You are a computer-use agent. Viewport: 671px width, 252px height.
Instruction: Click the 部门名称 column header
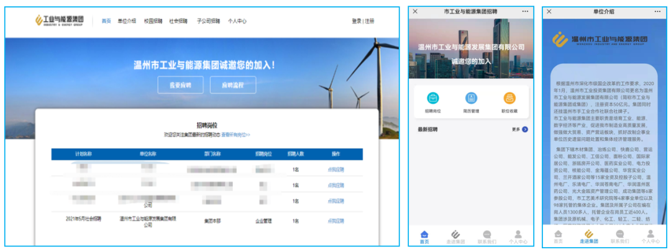212,154
